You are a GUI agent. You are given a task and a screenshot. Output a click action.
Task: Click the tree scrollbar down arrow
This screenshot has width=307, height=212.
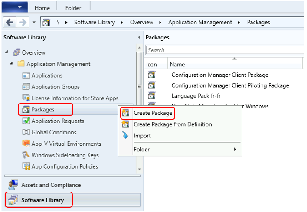point(139,169)
